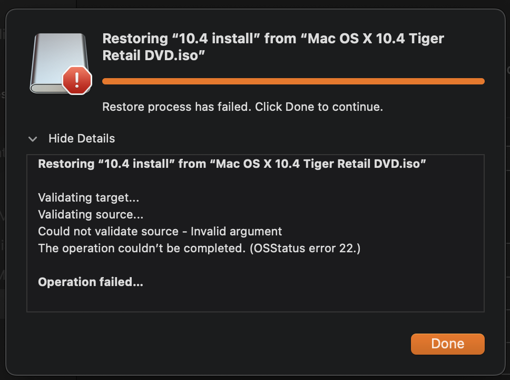Click the Done button

tap(447, 344)
